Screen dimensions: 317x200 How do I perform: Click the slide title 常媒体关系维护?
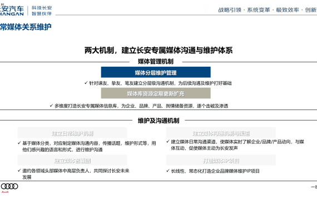pos(26,27)
